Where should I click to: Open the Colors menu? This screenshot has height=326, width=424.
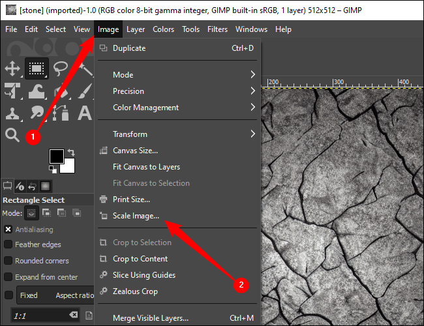[x=163, y=29]
